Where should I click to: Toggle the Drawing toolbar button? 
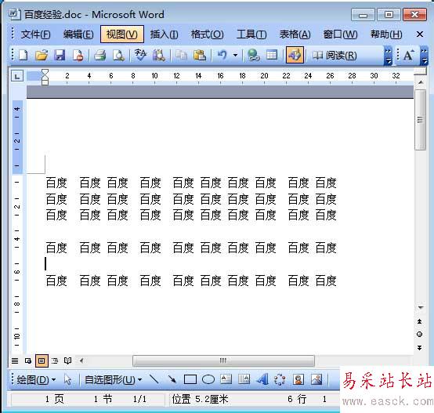coord(295,55)
